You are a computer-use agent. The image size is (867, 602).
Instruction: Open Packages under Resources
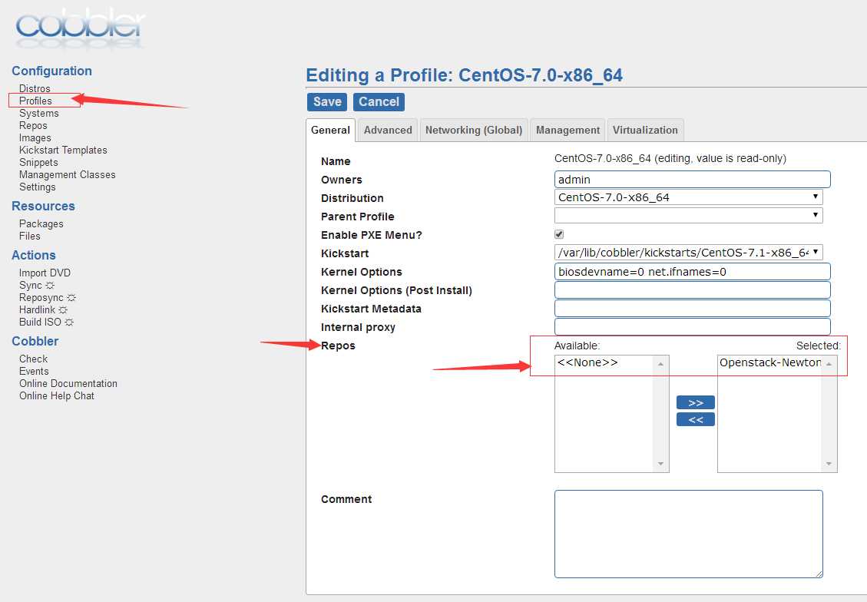click(x=41, y=223)
